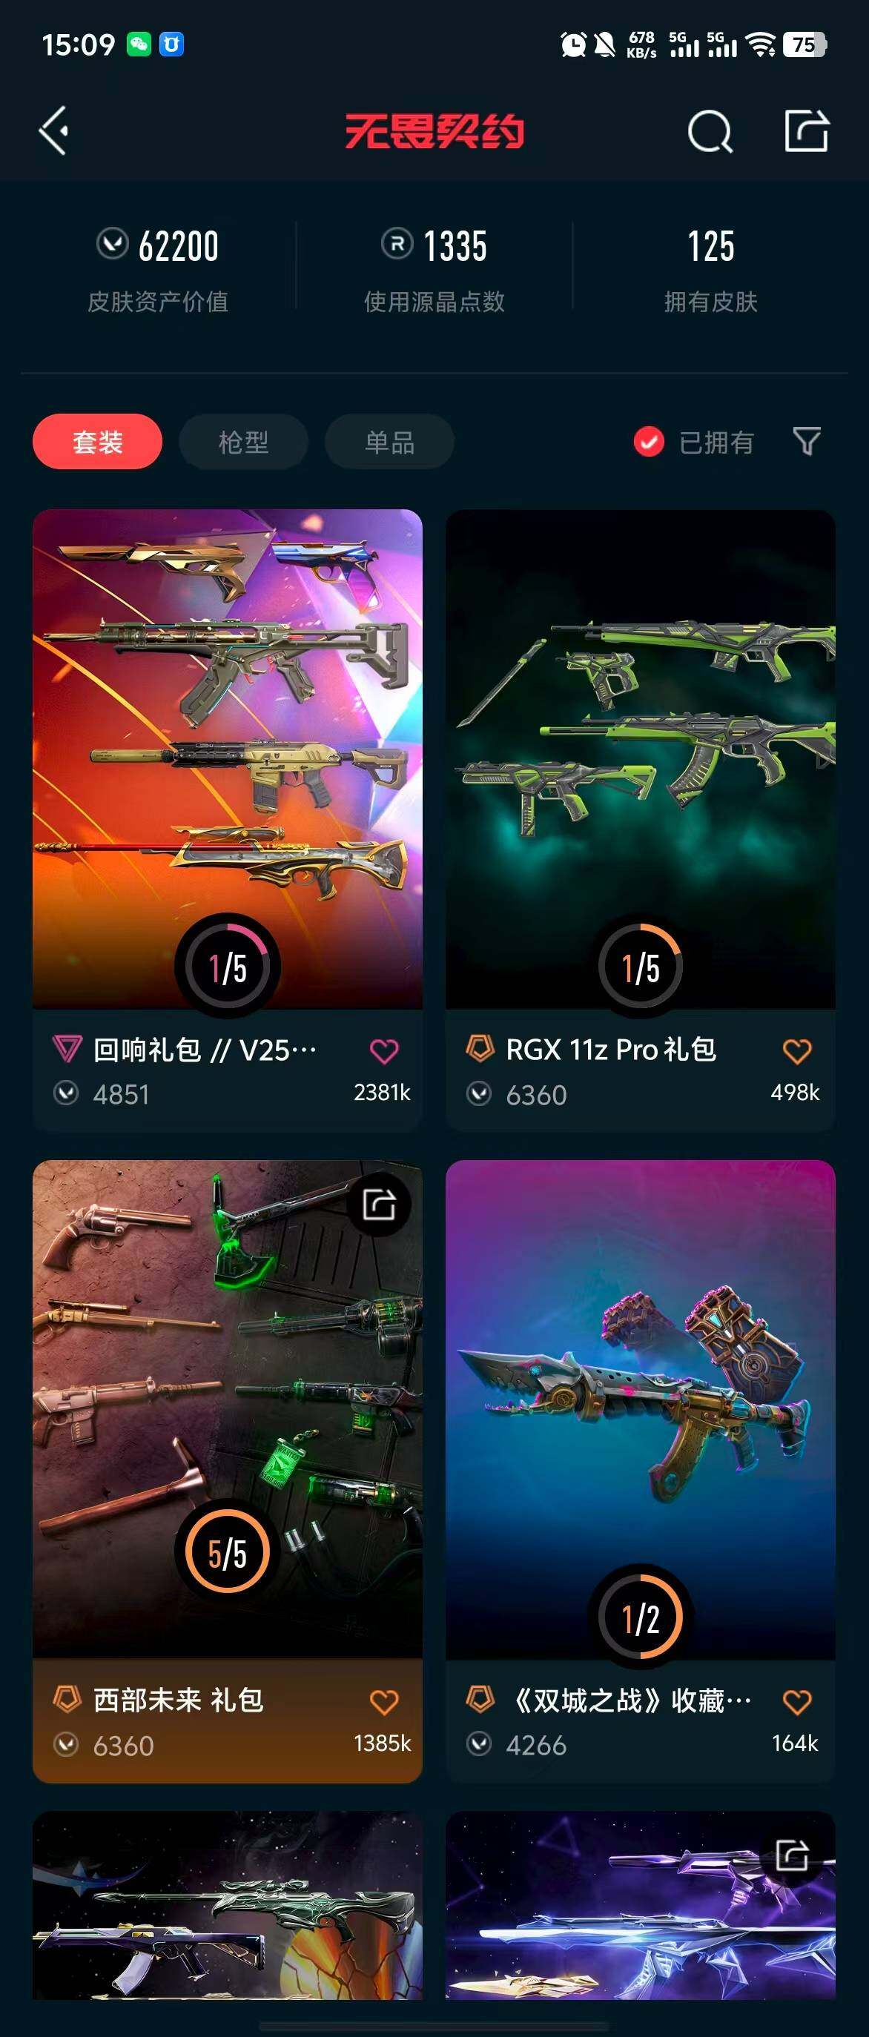This screenshot has height=2037, width=869.
Task: Open the 回响礼包 bundle image
Action: coord(228,759)
